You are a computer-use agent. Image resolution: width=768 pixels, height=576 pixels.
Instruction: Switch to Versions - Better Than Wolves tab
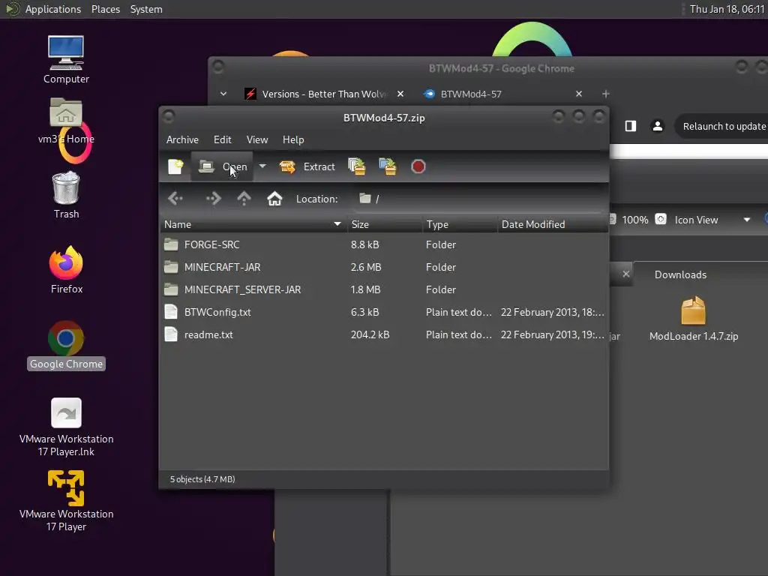pyautogui.click(x=324, y=94)
